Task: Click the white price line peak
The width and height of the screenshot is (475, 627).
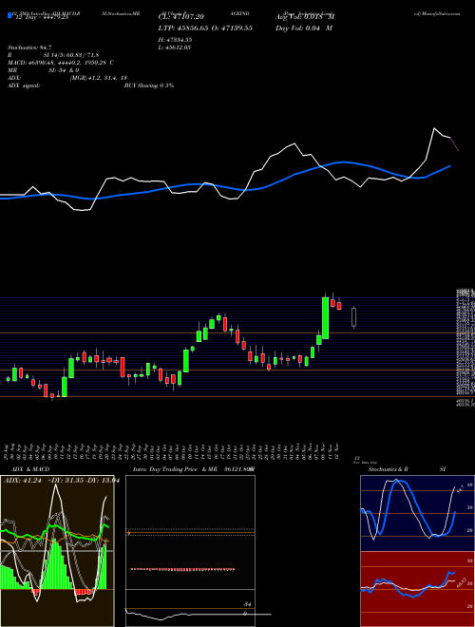Action: coord(434,128)
